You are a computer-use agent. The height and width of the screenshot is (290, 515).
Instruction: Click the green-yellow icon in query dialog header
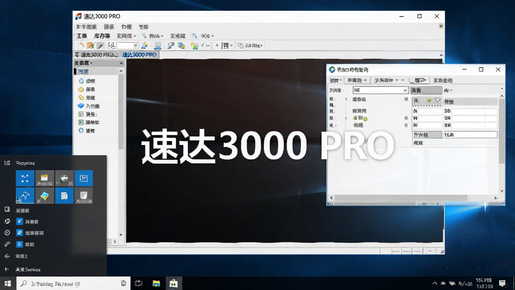click(x=429, y=100)
